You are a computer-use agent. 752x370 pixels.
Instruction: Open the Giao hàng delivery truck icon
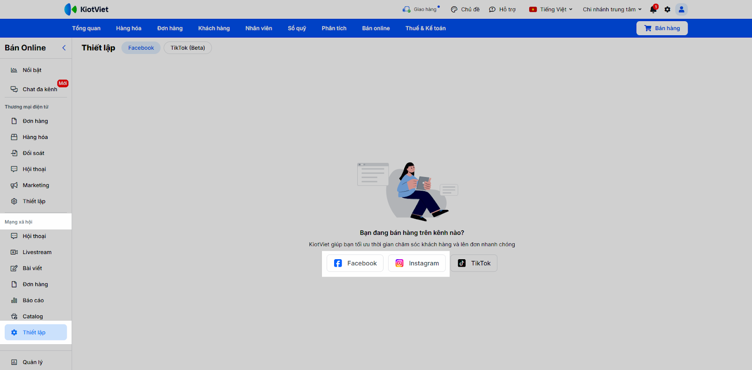click(x=407, y=9)
